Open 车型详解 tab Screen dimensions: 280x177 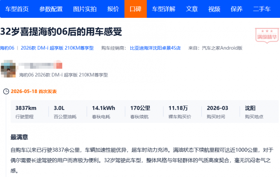(164, 9)
